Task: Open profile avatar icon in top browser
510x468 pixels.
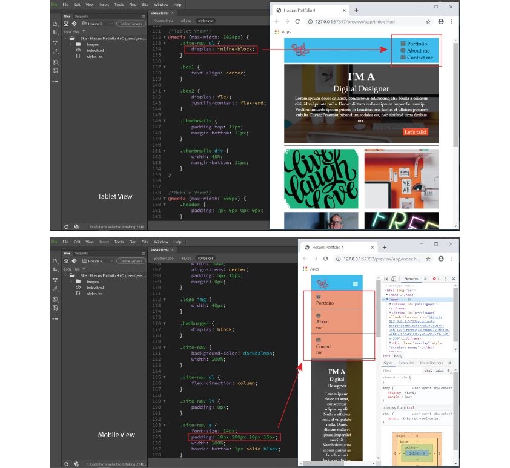Action: (441, 21)
